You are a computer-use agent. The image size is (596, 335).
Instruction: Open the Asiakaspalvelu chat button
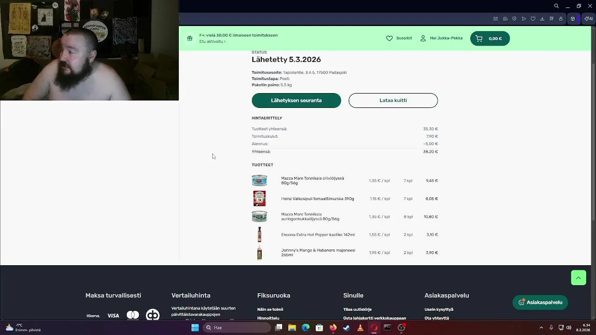[x=540, y=302]
